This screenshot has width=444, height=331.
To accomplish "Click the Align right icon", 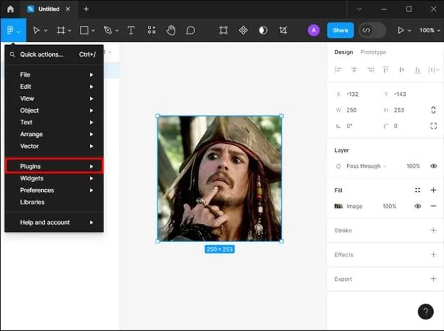I will pyautogui.click(x=371, y=70).
